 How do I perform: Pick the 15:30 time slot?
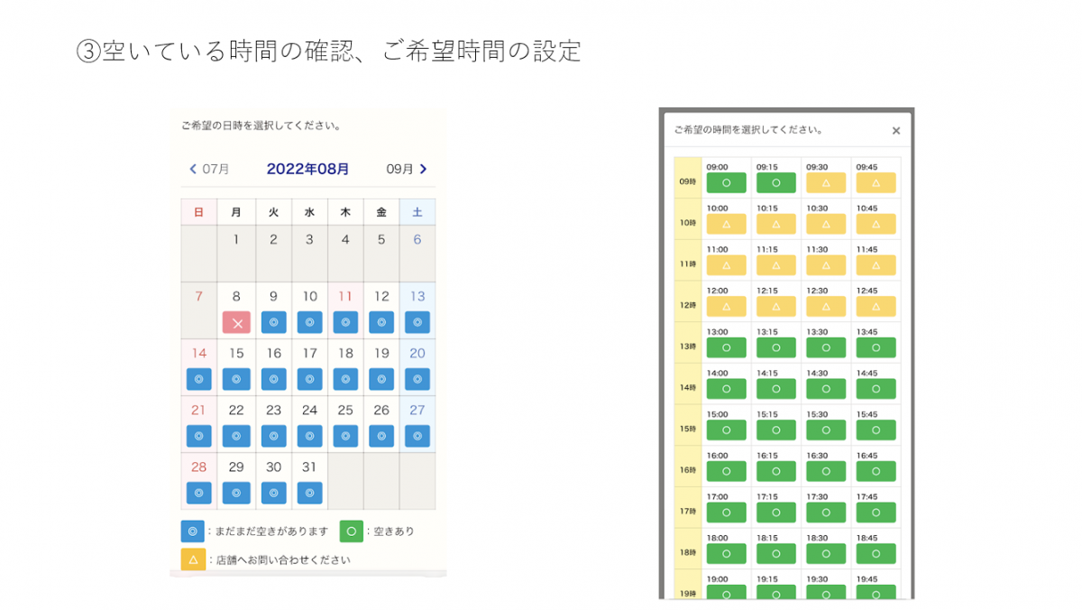[826, 430]
